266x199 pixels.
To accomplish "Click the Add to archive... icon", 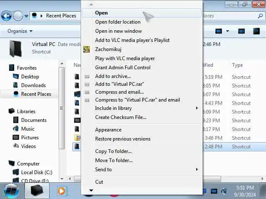I will click(87, 76).
